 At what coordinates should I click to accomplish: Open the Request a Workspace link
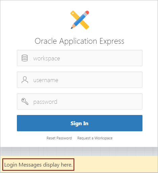[95, 138]
